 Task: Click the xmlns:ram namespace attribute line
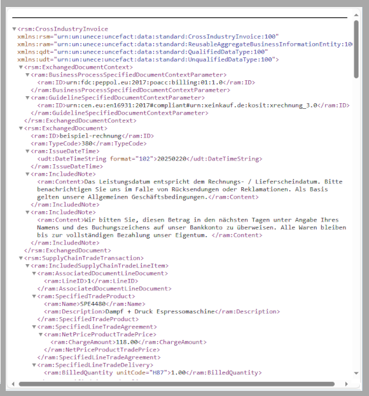click(x=184, y=44)
